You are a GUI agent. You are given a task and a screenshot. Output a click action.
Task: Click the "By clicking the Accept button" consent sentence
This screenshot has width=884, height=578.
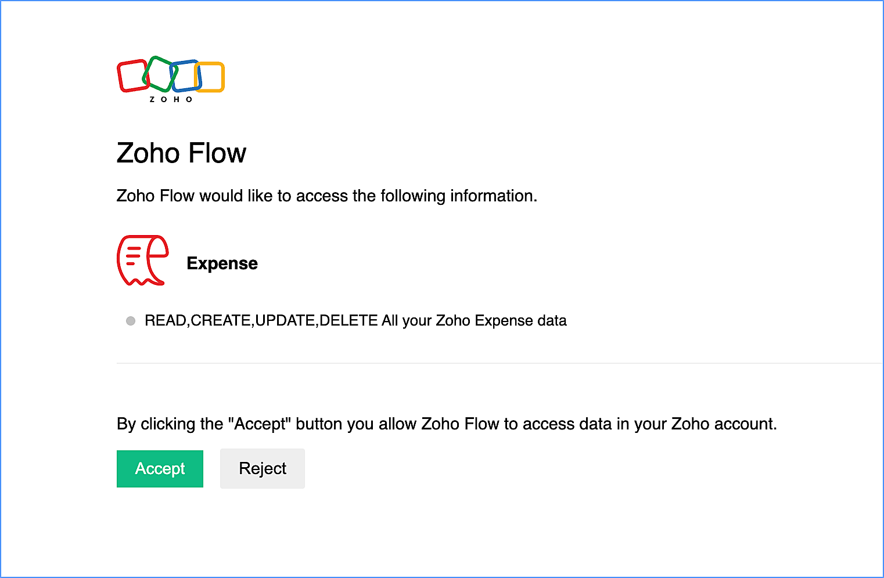(446, 424)
